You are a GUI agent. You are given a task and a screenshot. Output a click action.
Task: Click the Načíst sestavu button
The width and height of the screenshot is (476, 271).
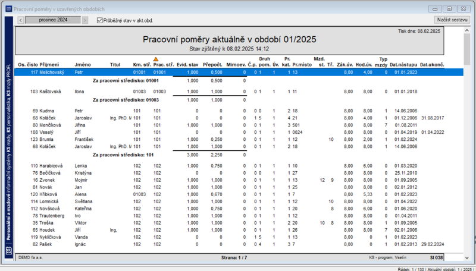click(452, 20)
